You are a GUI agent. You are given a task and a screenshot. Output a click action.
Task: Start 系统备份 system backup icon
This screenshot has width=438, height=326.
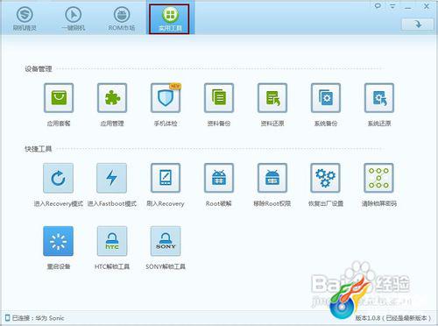pos(326,98)
